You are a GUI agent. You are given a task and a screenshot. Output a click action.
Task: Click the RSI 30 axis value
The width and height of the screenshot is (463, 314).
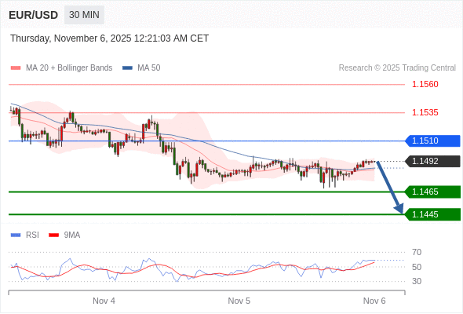pos(417,281)
